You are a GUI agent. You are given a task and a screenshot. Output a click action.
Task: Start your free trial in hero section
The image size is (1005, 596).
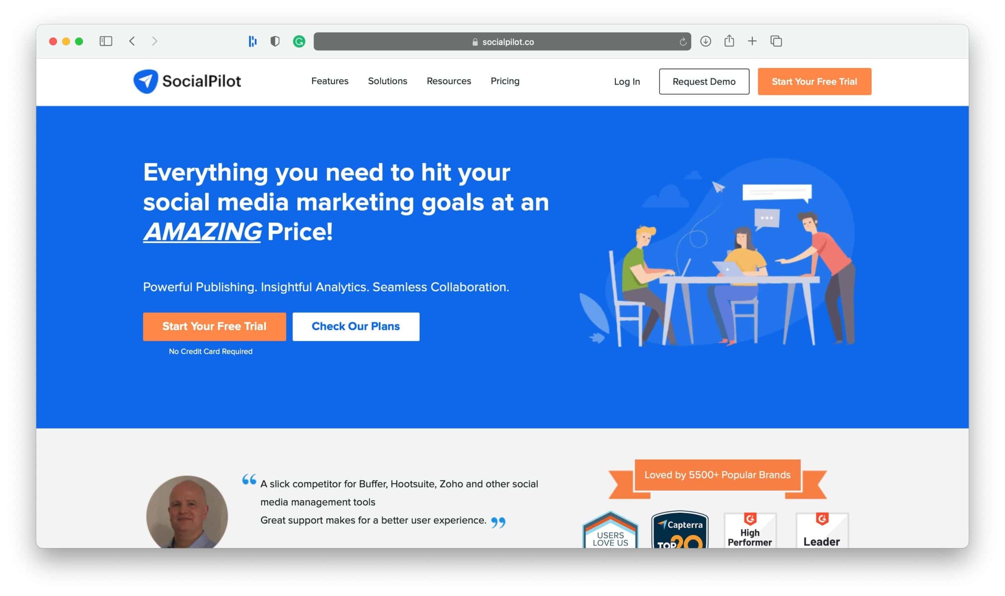coord(214,326)
